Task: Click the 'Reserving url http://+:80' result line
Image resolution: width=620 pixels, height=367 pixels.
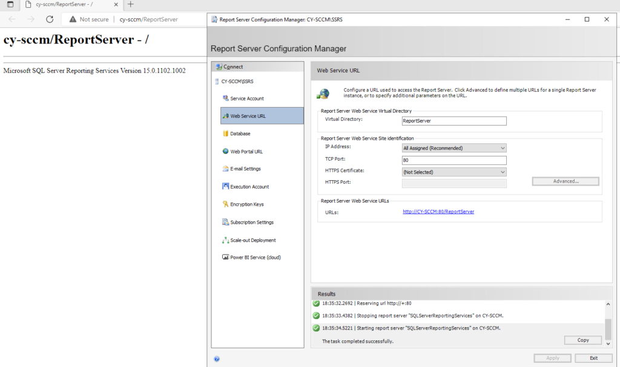Action: [x=366, y=304]
